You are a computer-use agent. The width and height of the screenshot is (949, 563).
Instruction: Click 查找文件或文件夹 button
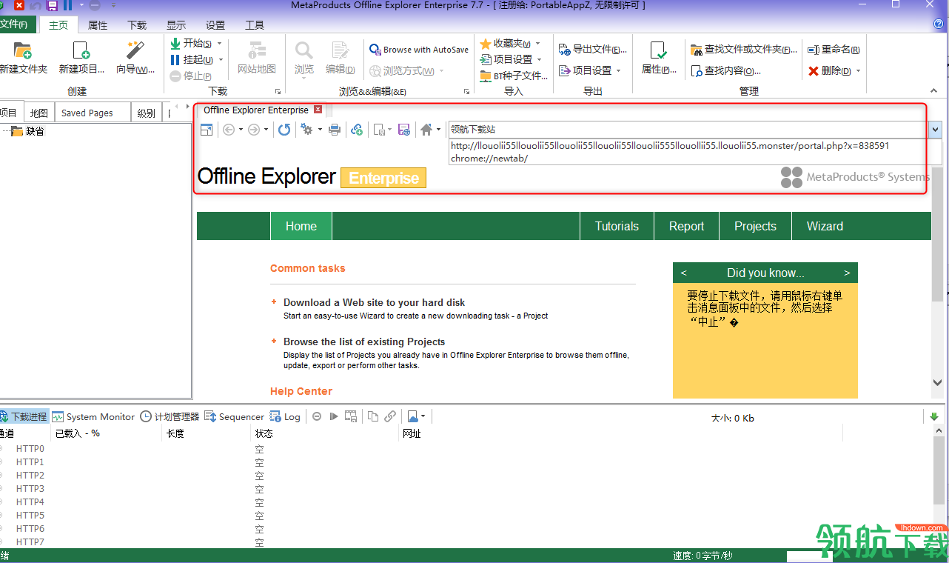tap(744, 50)
